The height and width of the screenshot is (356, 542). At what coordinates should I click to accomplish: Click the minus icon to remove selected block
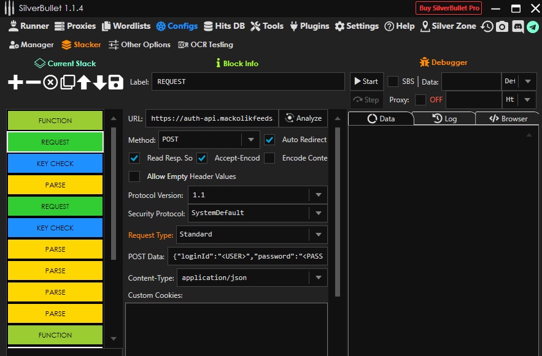point(33,82)
